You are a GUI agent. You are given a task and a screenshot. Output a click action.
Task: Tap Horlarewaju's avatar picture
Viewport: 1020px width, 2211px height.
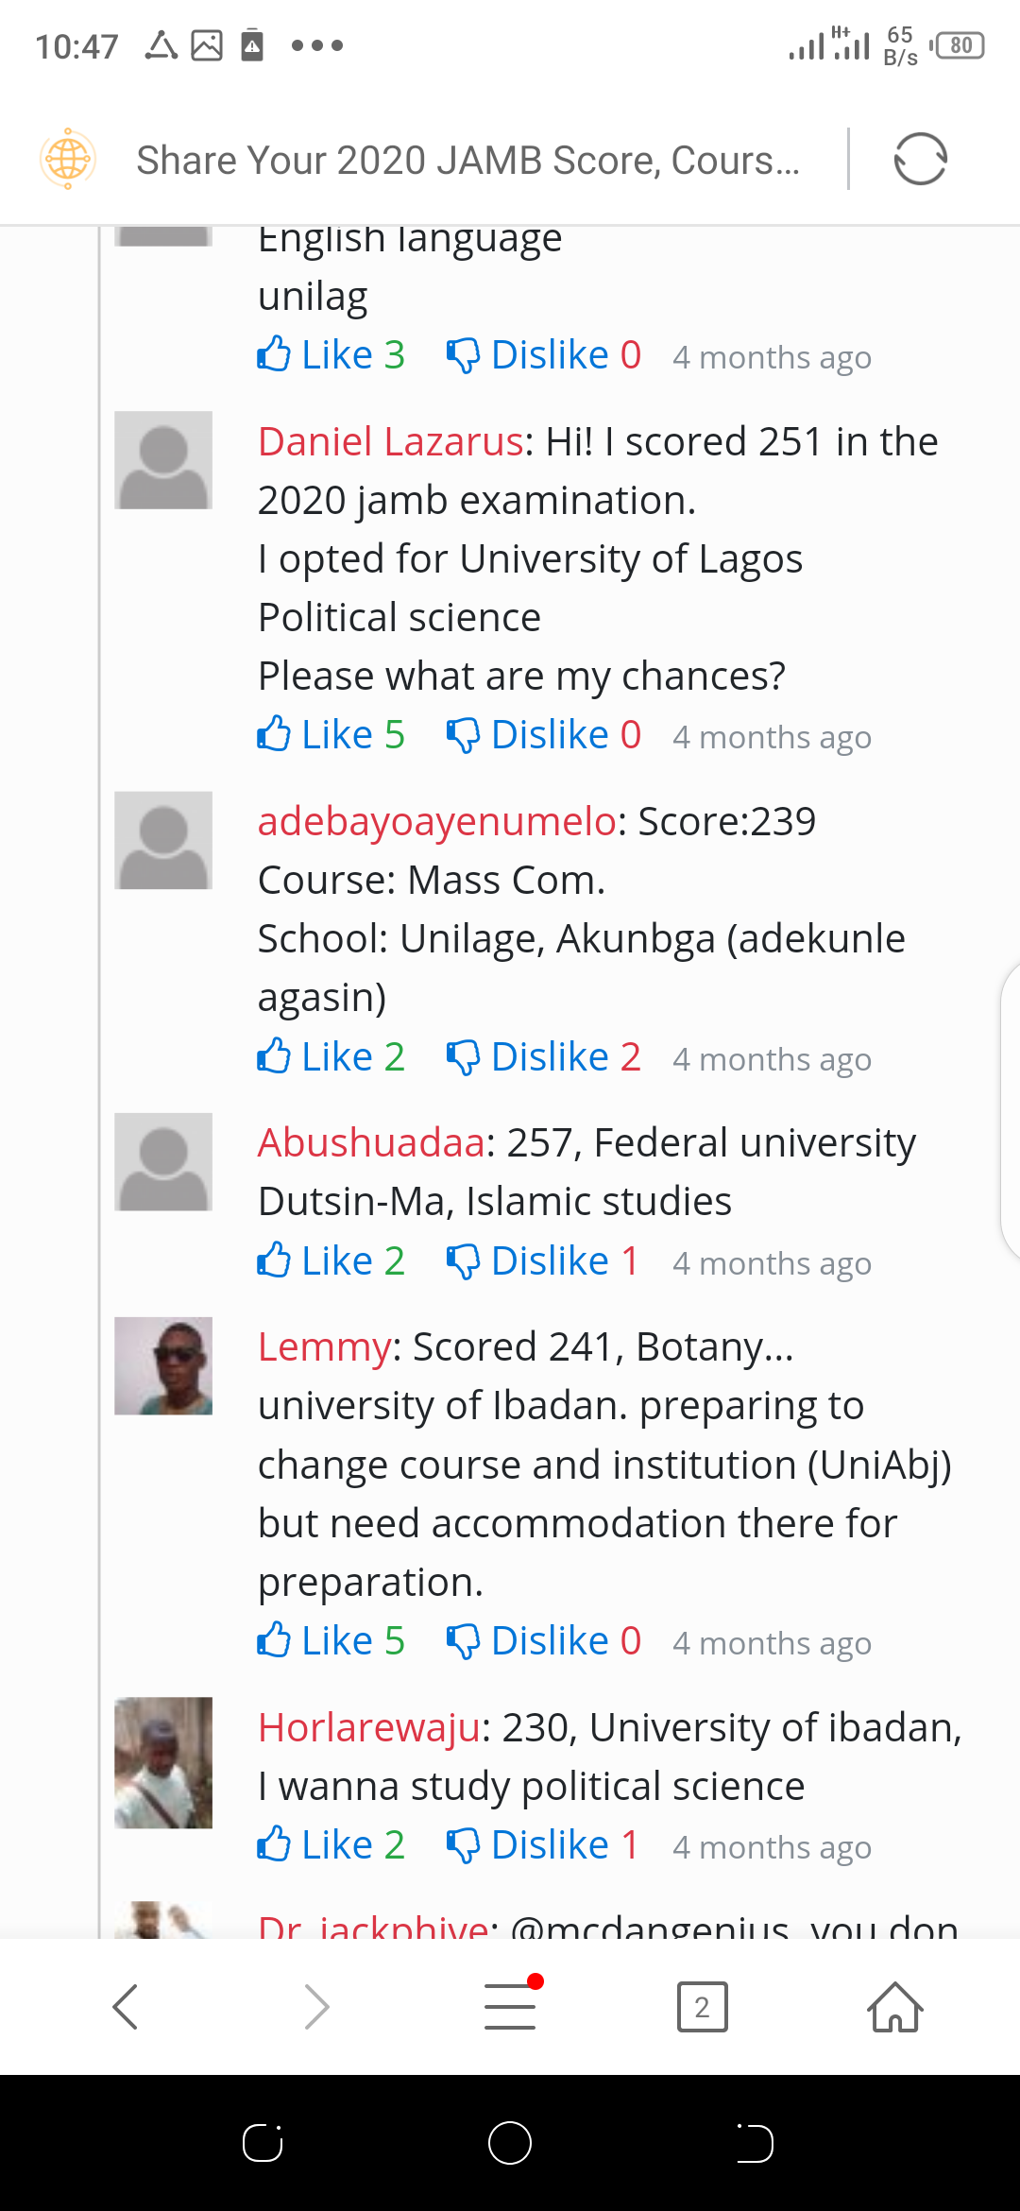pyautogui.click(x=163, y=1763)
